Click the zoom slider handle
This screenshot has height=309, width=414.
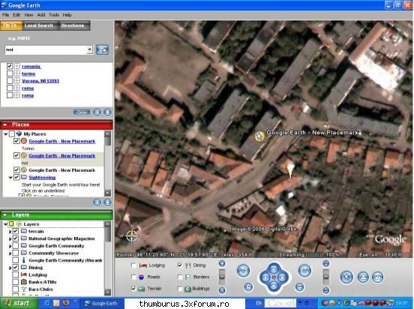click(222, 275)
